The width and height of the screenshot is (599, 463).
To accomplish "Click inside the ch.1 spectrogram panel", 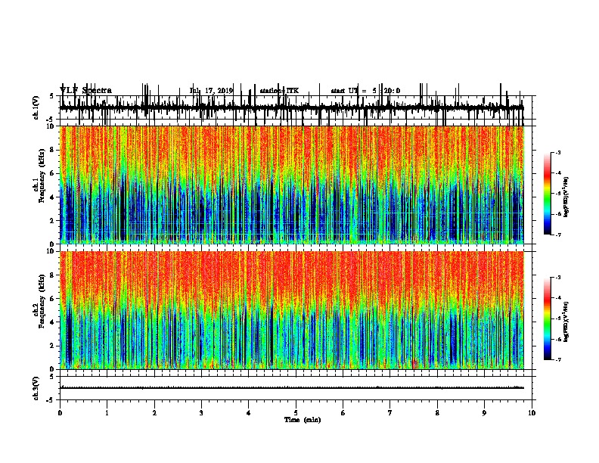I will click(291, 185).
